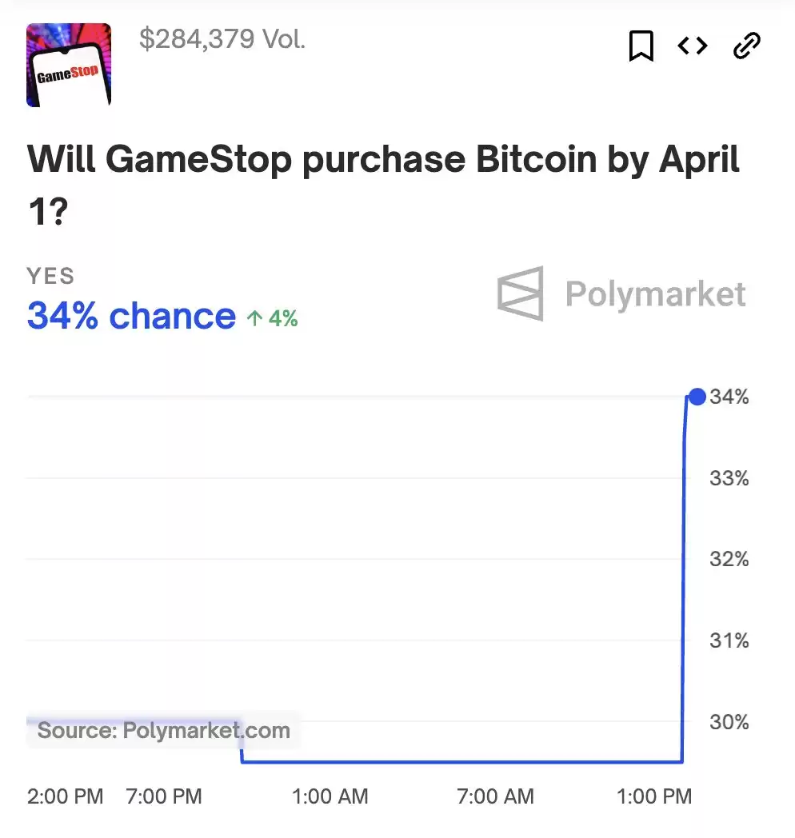
Task: Click the YES outcome label
Action: pyautogui.click(x=50, y=276)
